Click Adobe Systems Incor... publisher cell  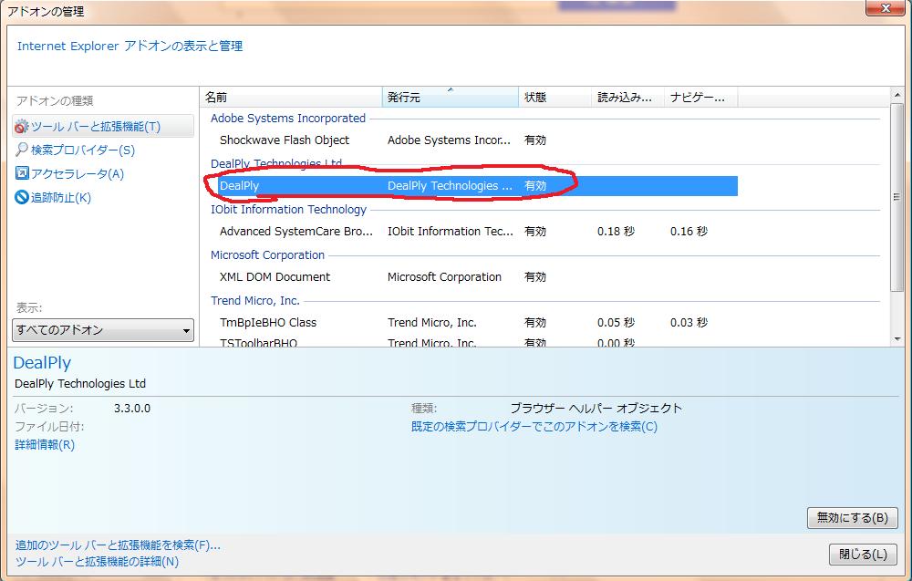[449, 140]
